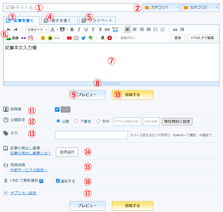The image size is (223, 212).
Task: Click the text color A swatch
Action: click(53, 29)
